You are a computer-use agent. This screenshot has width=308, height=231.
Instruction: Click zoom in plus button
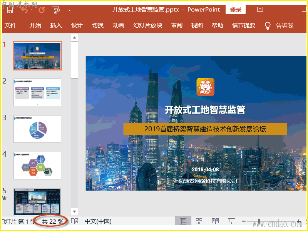(x=299, y=221)
